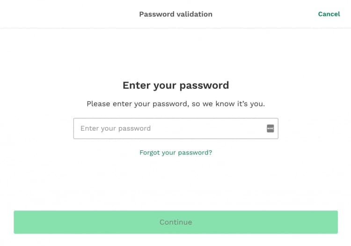Click the Enter your password heading
The image size is (351, 246).
[x=175, y=85]
